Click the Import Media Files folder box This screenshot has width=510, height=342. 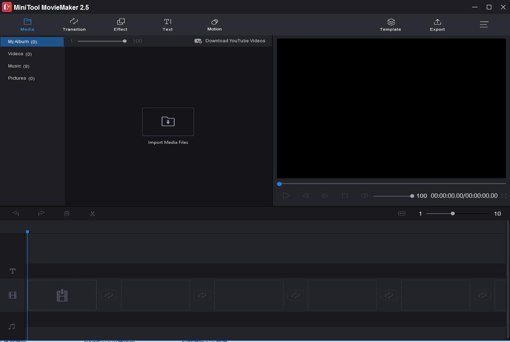pyautogui.click(x=168, y=122)
